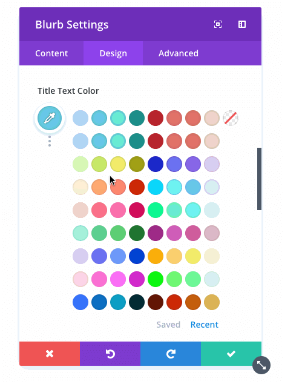
Task: Expand three-dot options below eyedropper
Action: (x=50, y=141)
